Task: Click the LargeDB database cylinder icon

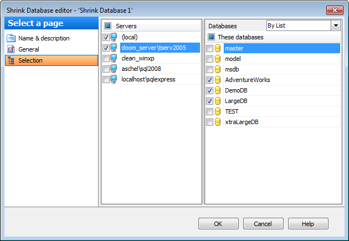Action: point(218,101)
